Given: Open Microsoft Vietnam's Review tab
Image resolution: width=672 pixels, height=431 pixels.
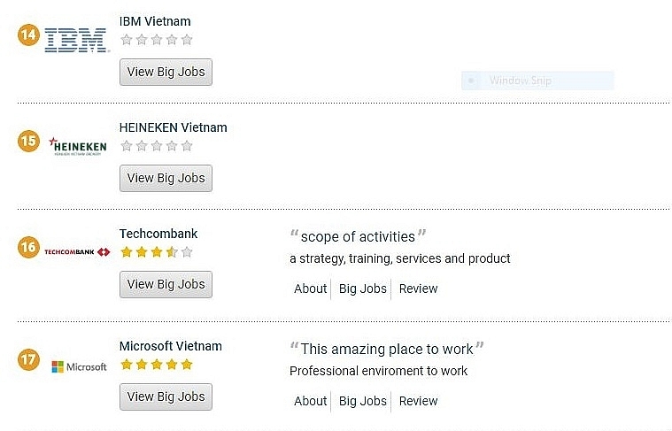Looking at the screenshot, I should click(x=418, y=401).
